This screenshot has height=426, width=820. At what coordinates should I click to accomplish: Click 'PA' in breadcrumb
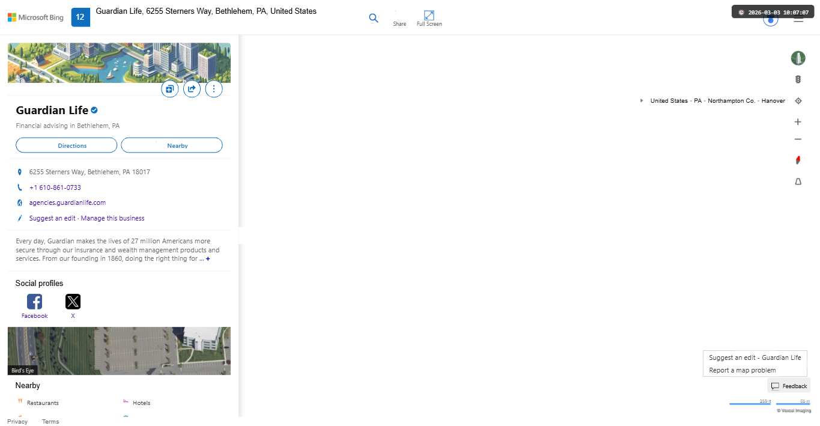(x=698, y=101)
